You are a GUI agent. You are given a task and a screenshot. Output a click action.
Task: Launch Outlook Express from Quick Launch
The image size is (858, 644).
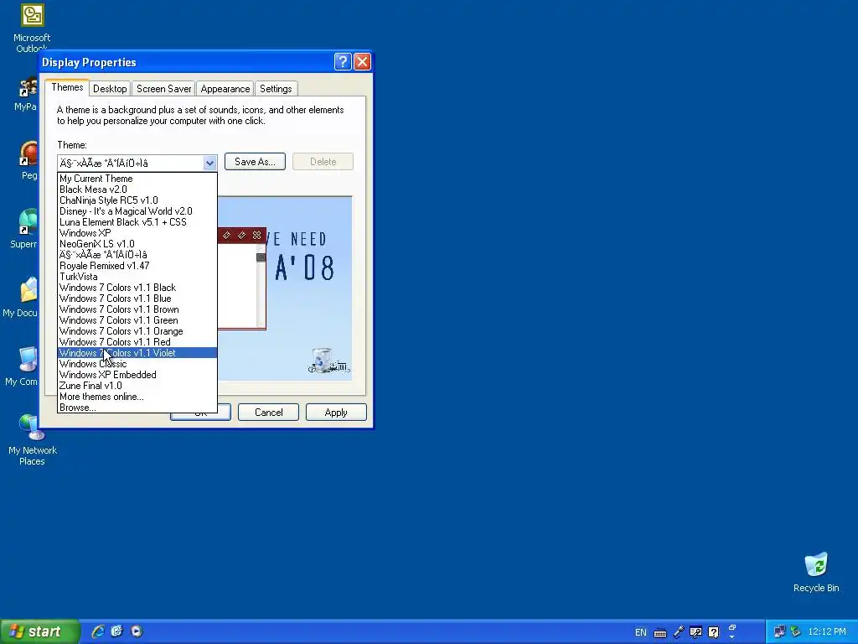[x=117, y=631]
